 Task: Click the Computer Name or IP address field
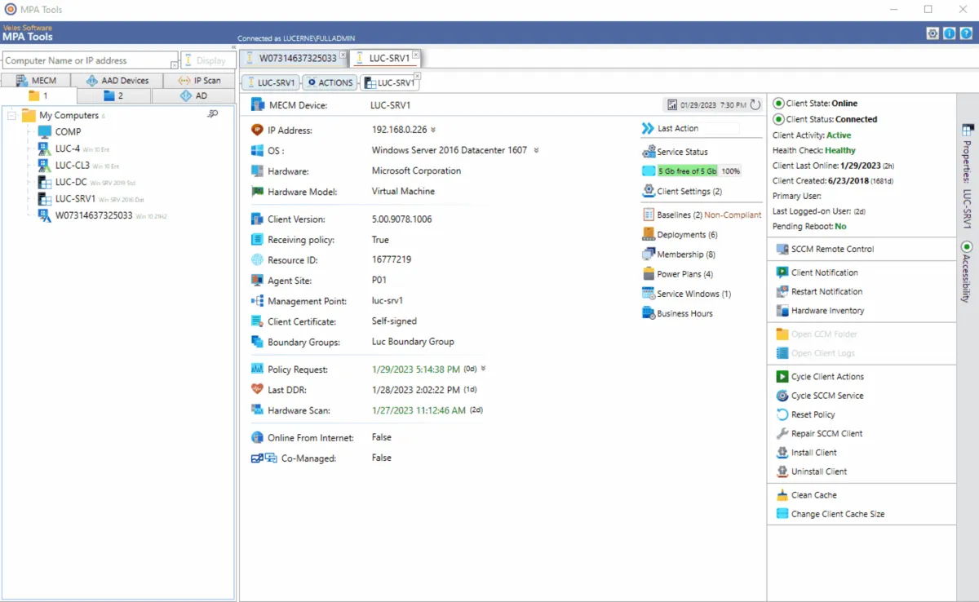pos(86,60)
